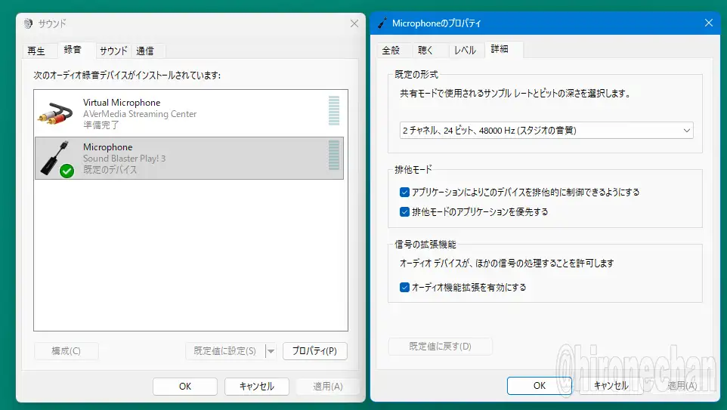Switch to the 再生 tab

(36, 51)
